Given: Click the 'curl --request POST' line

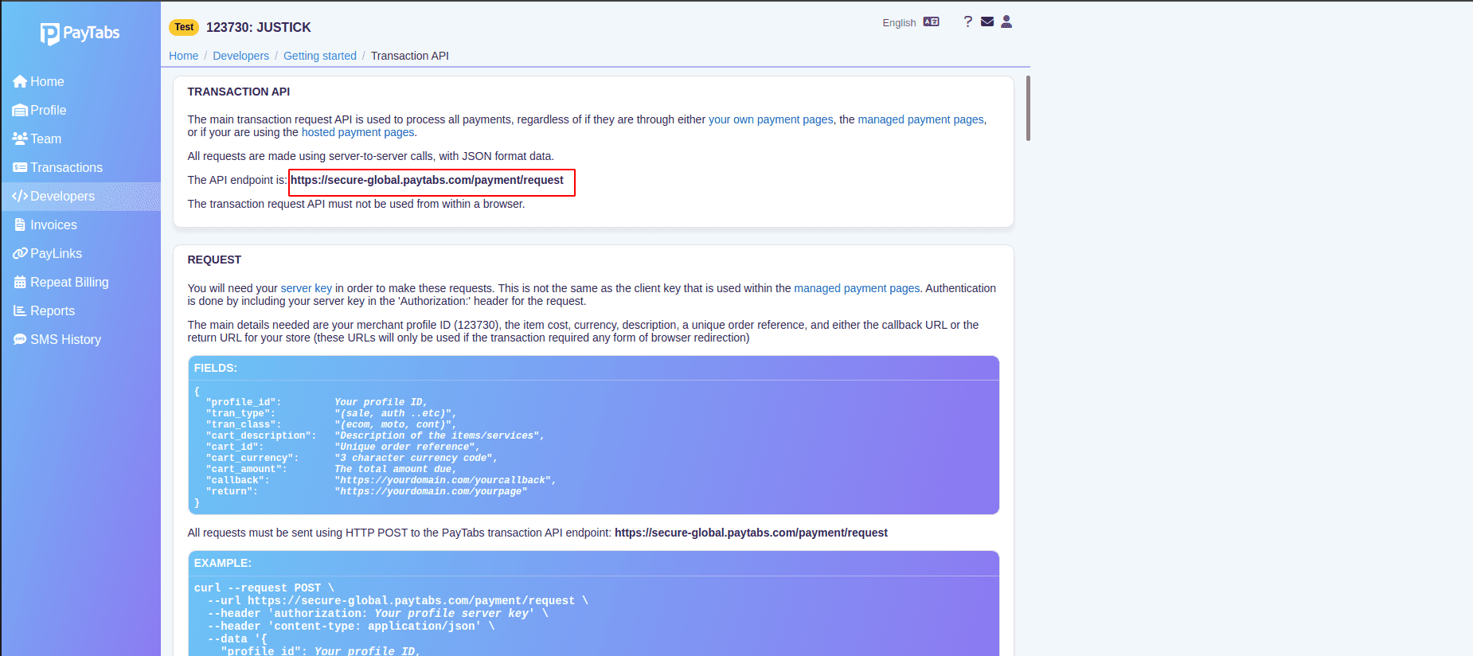Looking at the screenshot, I should click(x=264, y=588).
